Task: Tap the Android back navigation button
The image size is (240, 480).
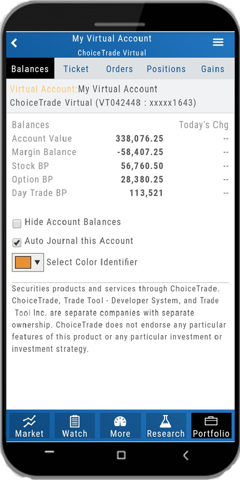Action: coord(185,455)
